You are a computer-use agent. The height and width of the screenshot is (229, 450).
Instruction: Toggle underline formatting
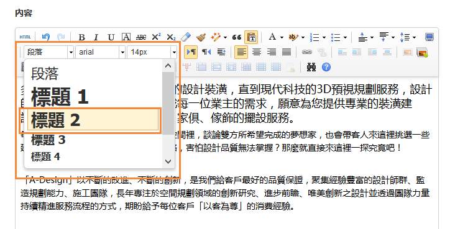coord(111,37)
